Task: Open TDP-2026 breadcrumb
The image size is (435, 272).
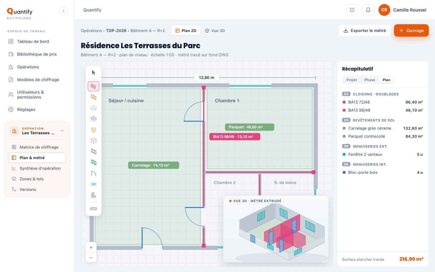Action: [x=116, y=30]
